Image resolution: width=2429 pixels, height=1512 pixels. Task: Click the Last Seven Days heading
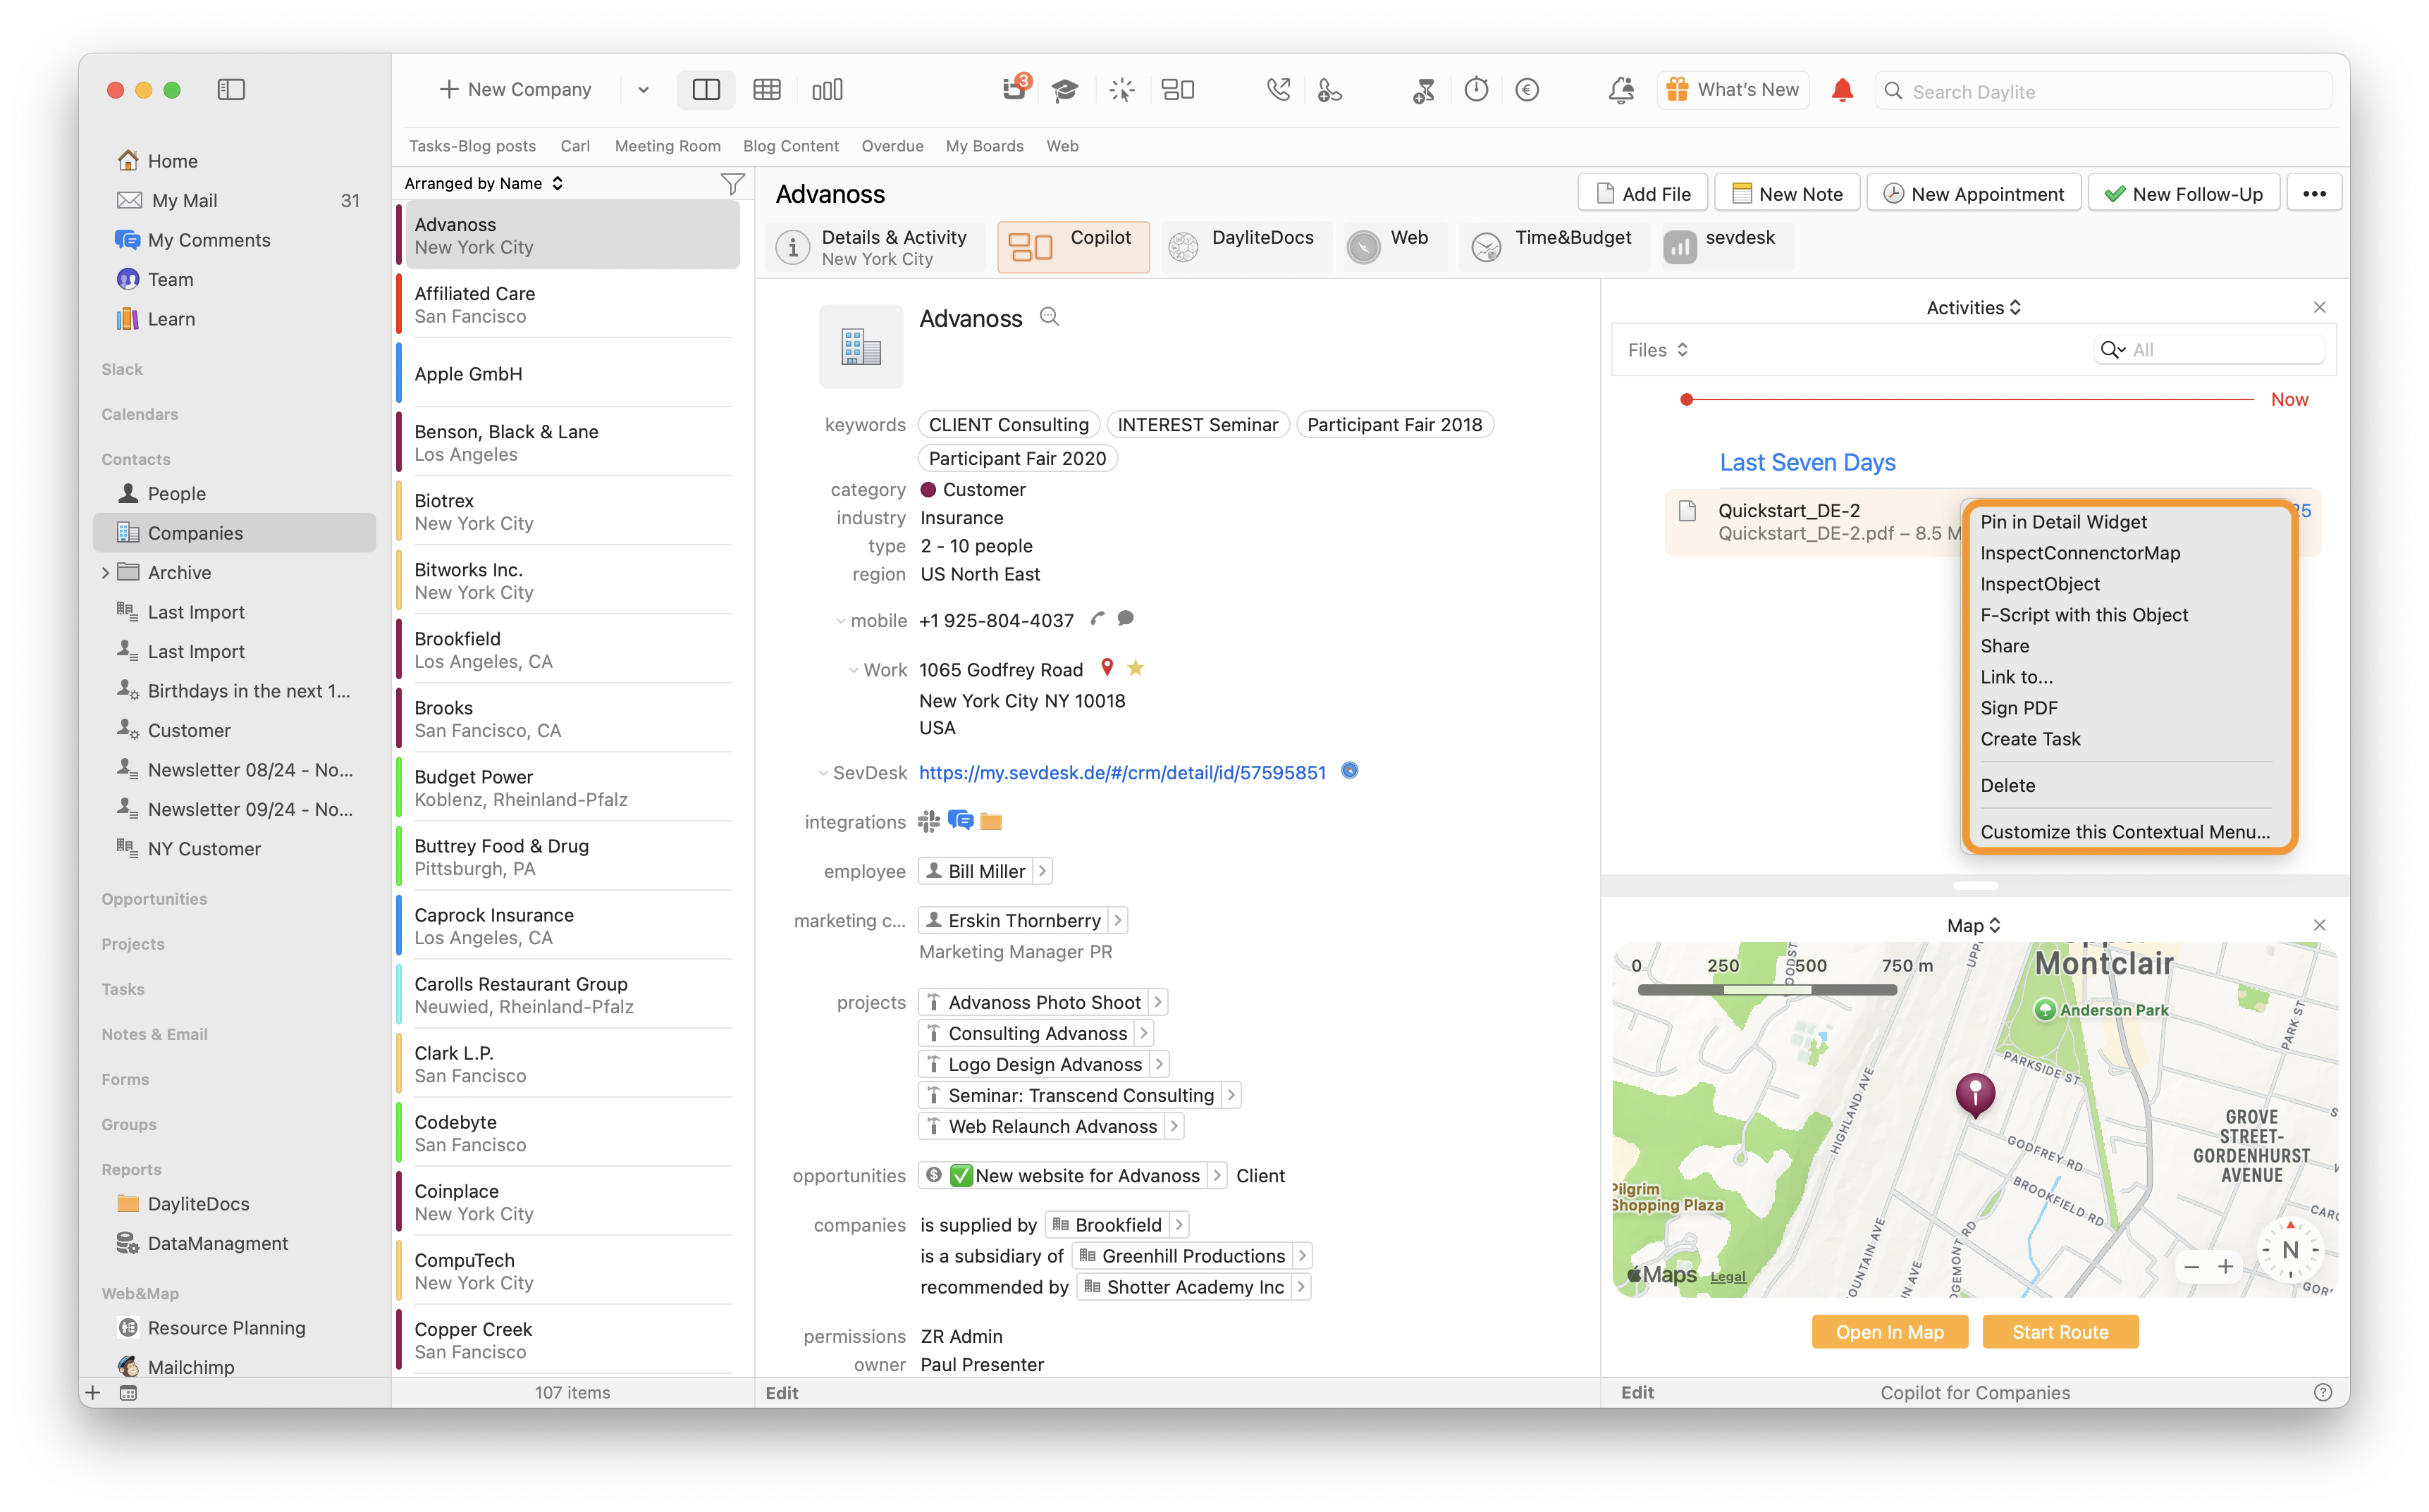[1807, 462]
